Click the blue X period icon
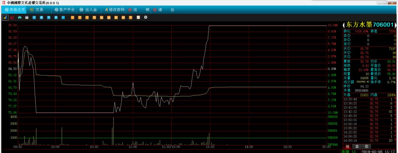Screen dimensions: 398x153 pyautogui.click(x=63, y=18)
